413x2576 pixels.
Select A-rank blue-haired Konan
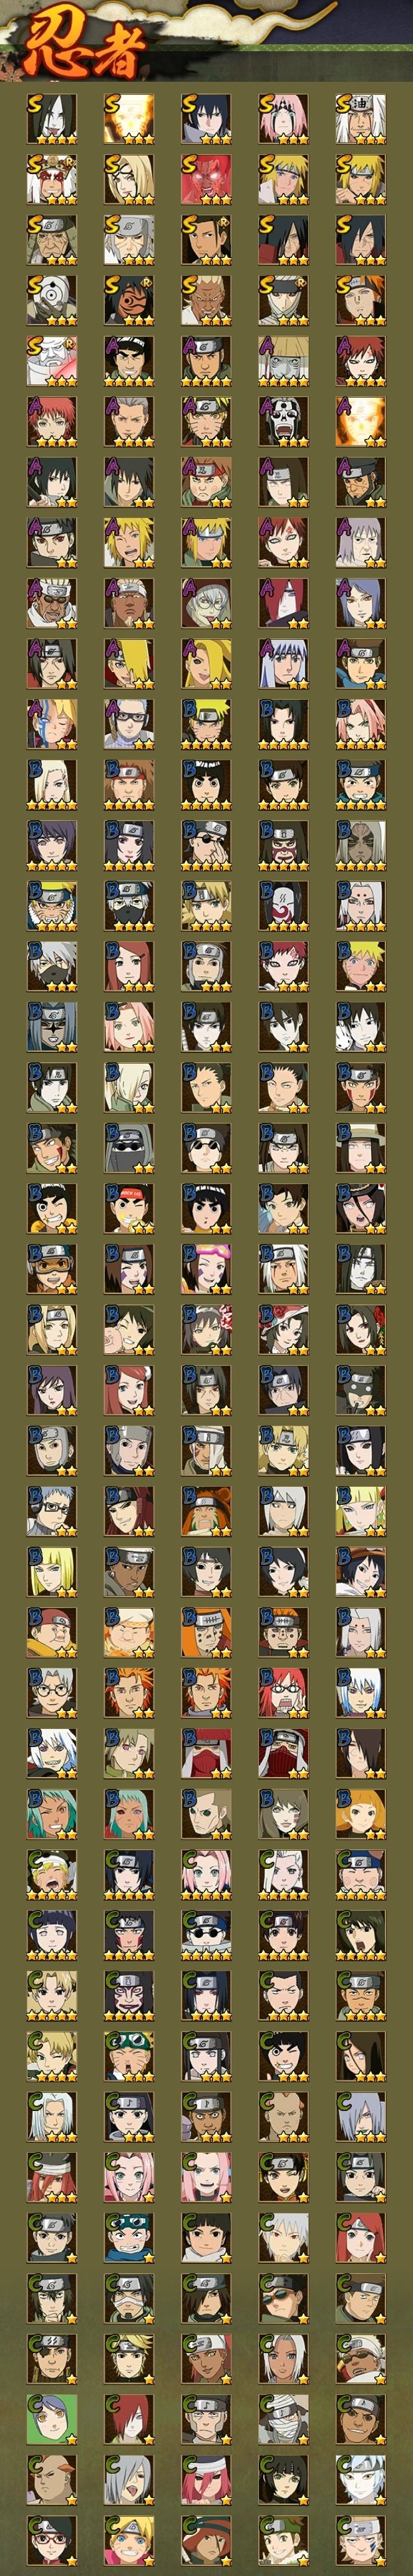coord(360,604)
